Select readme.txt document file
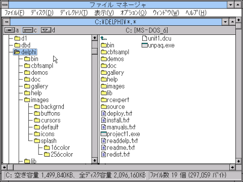The image size is (243, 182). click(x=118, y=148)
